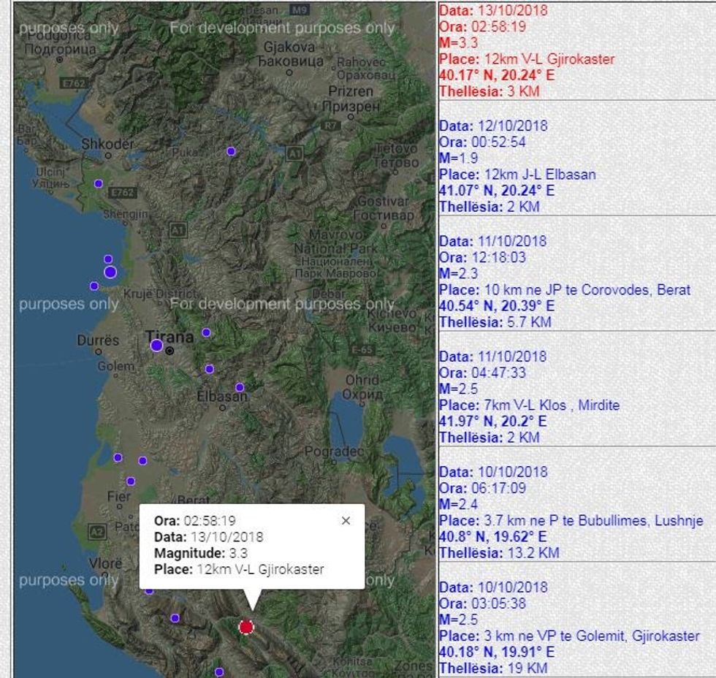Select the Golemit, Gjirokaster earthquake entry
716x678 pixels.
pyautogui.click(x=568, y=628)
